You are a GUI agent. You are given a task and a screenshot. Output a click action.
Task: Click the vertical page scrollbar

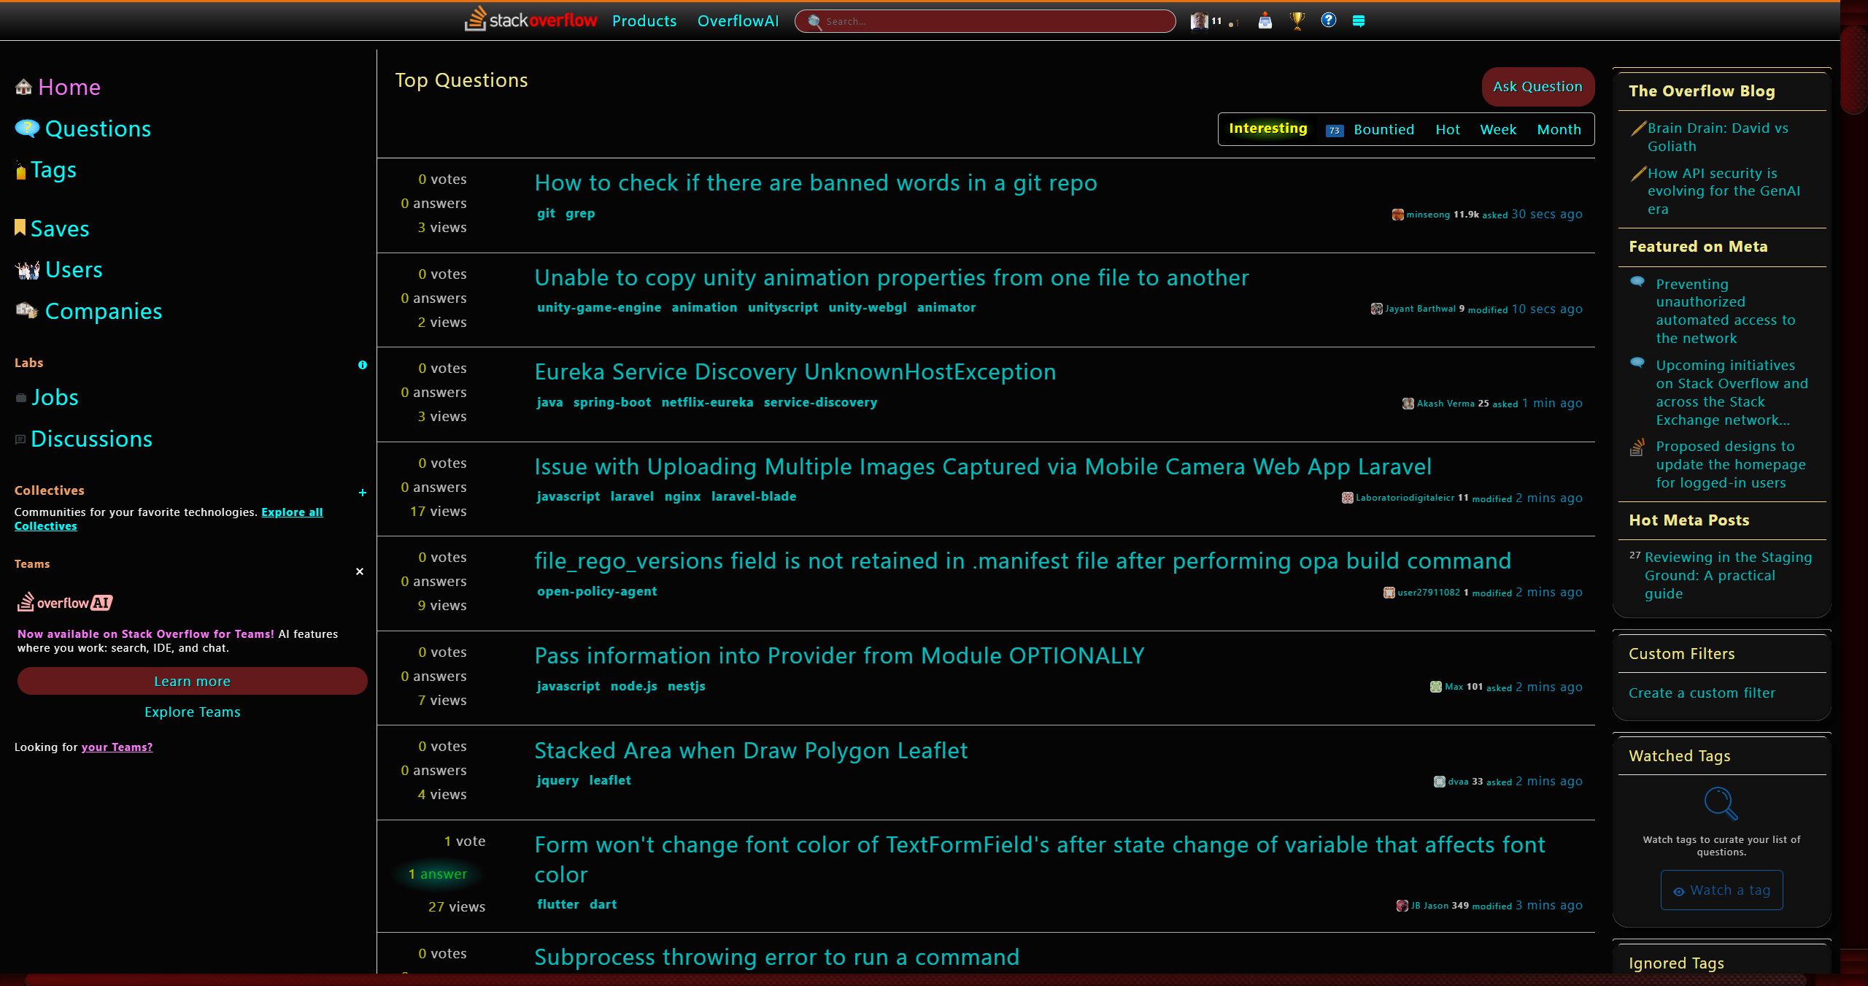click(x=1854, y=70)
